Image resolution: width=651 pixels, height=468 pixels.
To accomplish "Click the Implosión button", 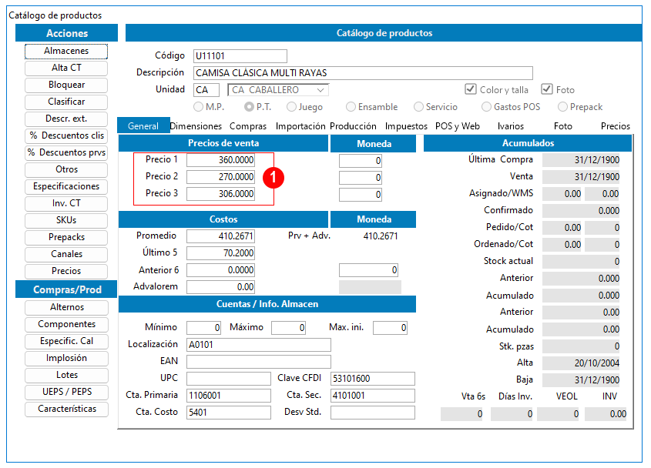I will point(66,359).
